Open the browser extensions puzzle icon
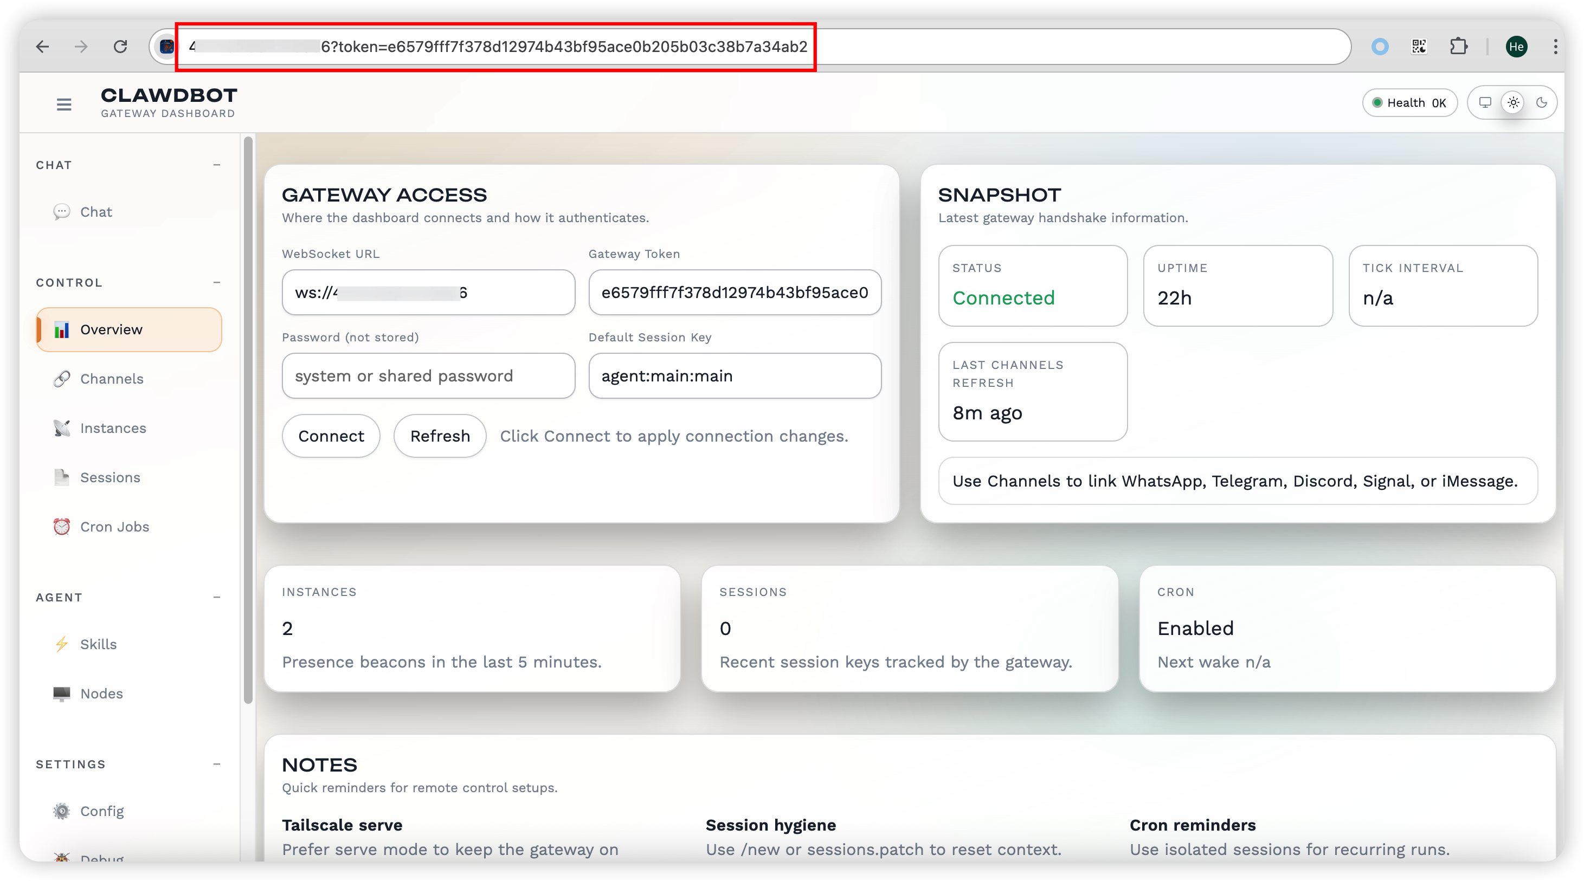Viewport: 1584px width, 881px height. click(1459, 47)
